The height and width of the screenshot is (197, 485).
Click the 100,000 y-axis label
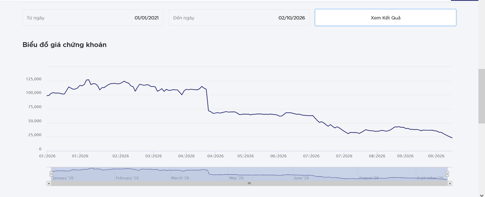pyautogui.click(x=34, y=93)
